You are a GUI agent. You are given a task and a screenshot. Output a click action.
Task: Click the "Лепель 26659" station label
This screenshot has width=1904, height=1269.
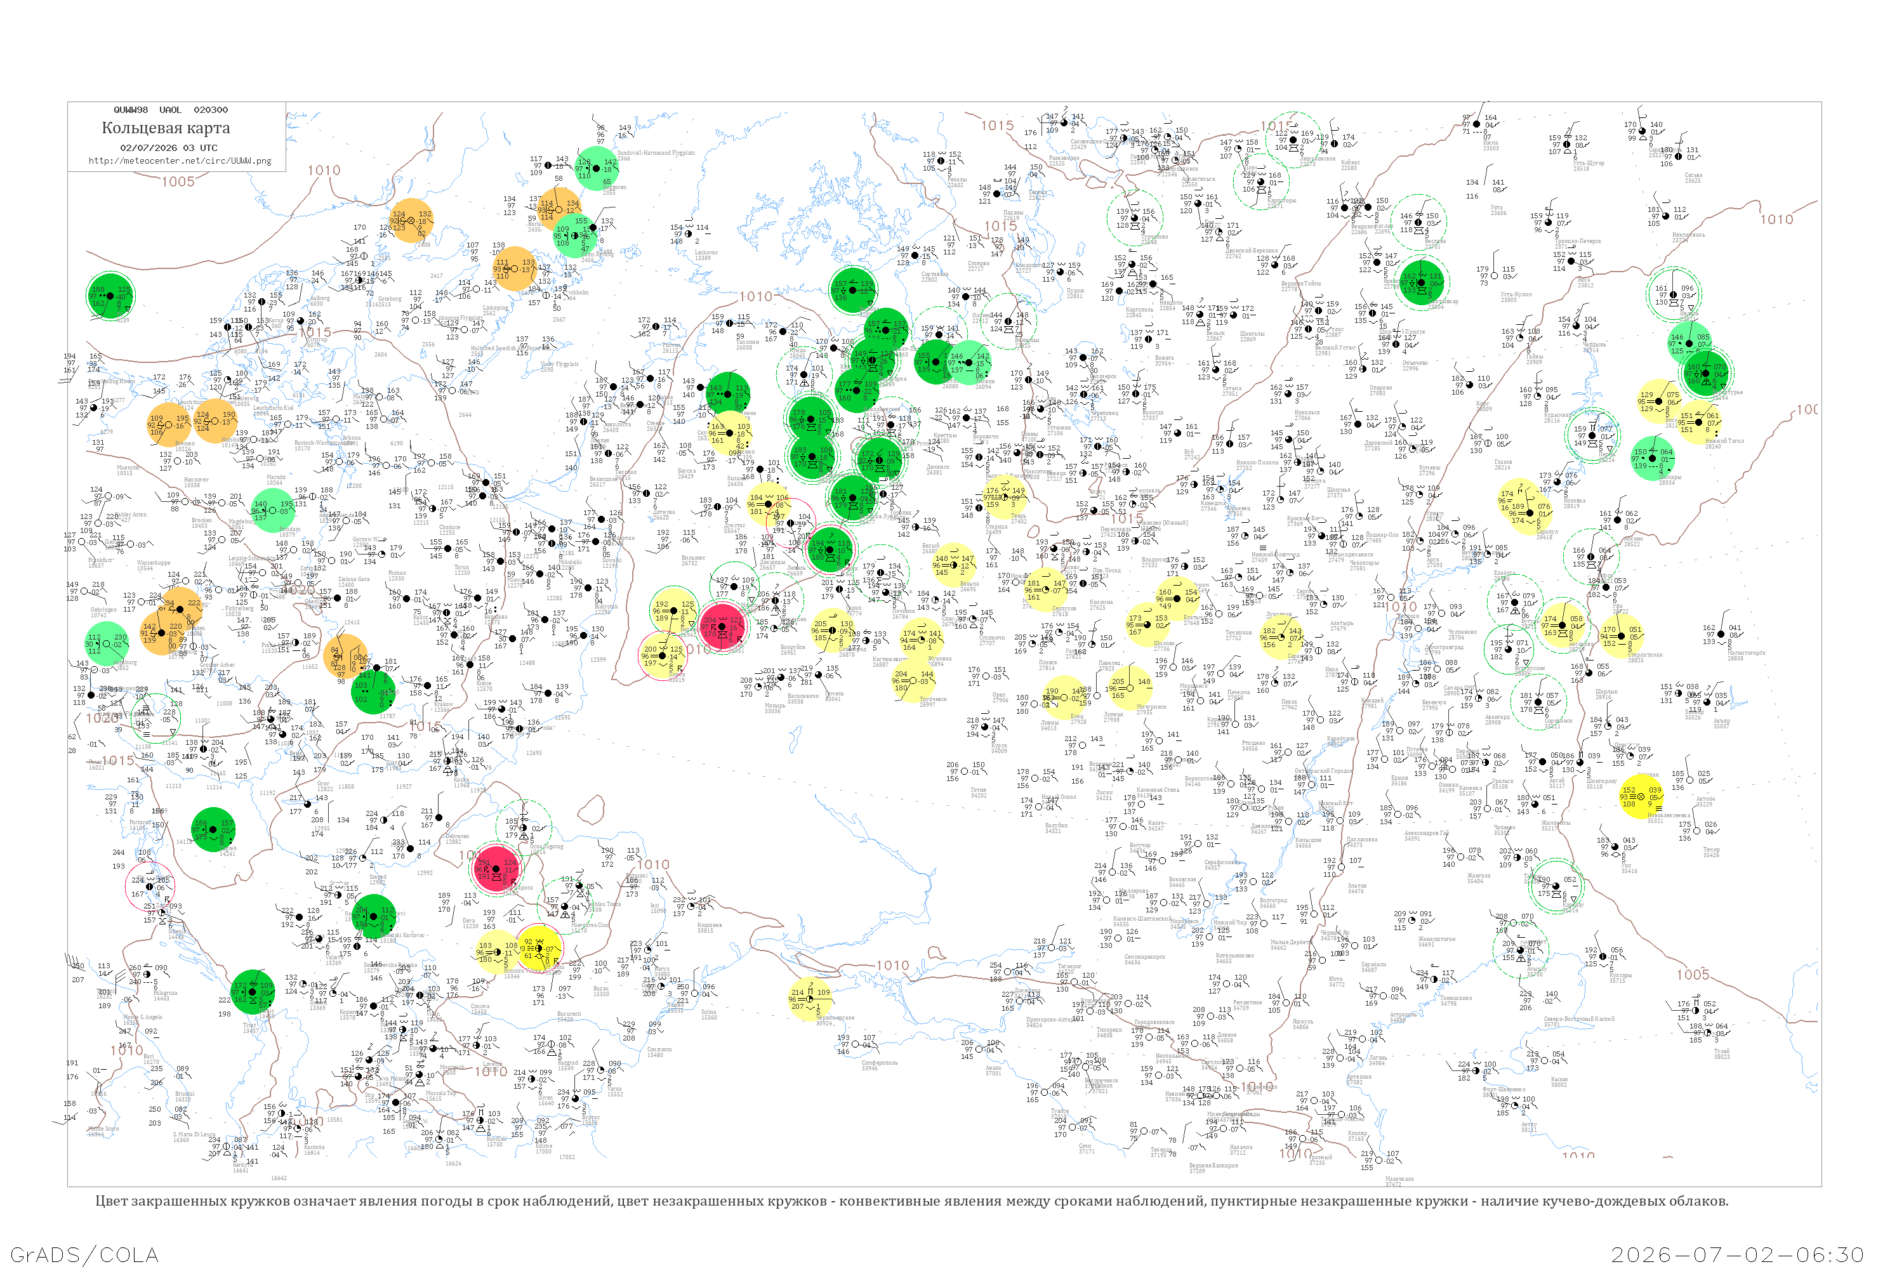[x=795, y=570]
